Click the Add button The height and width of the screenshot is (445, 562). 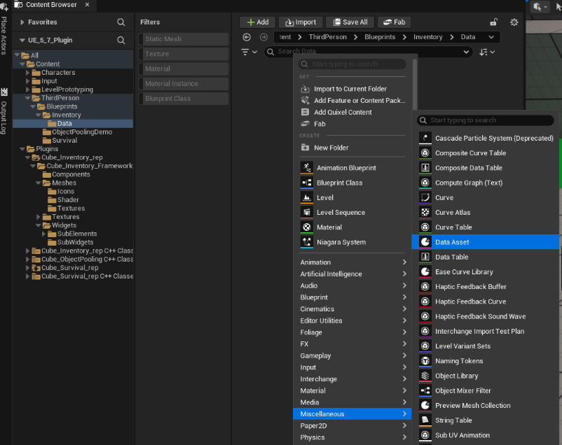coord(258,22)
